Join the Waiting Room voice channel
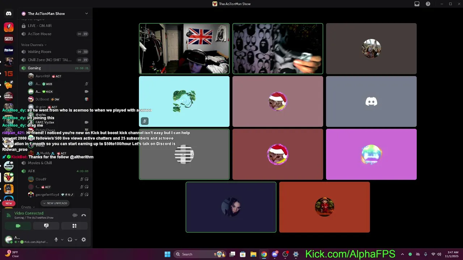This screenshot has width=463, height=260. [x=54, y=52]
